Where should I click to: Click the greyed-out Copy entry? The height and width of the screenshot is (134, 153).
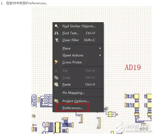tap(78, 78)
